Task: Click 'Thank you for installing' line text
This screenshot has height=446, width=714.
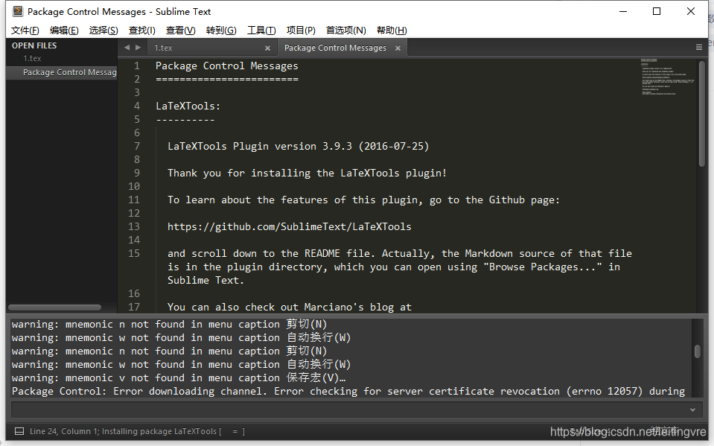Action: click(307, 173)
